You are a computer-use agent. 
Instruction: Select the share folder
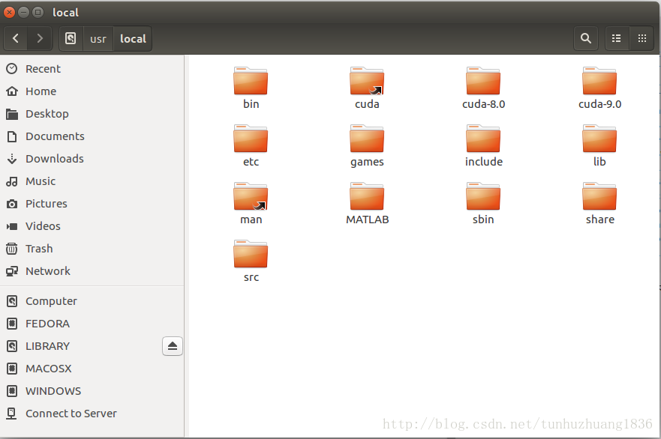[x=599, y=204]
